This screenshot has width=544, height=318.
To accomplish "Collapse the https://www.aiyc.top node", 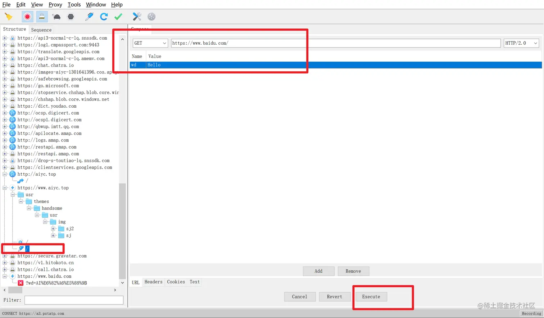I will 5,188.
